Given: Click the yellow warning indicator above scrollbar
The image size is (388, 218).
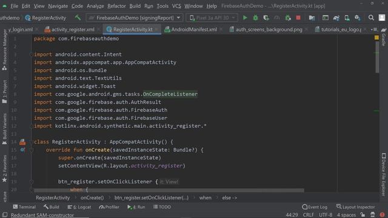Looking at the screenshot, I should tap(376, 38).
